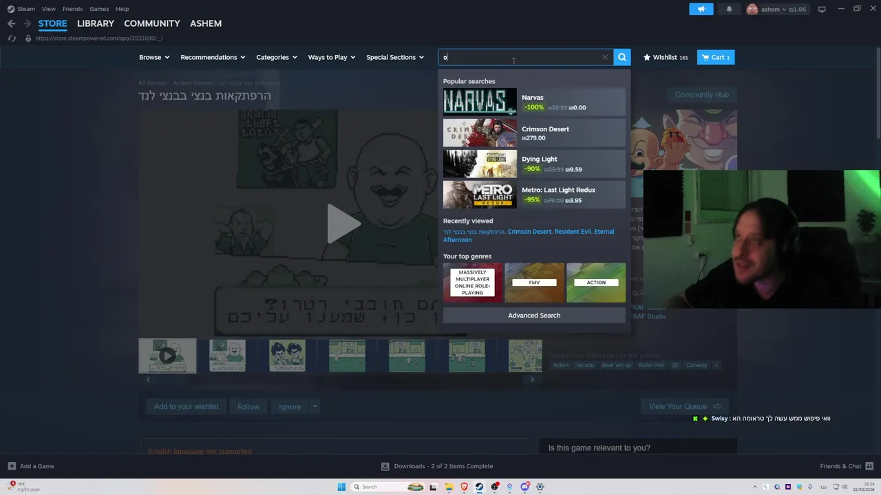Click the padlock icon by the URL
The width and height of the screenshot is (881, 495).
click(28, 38)
